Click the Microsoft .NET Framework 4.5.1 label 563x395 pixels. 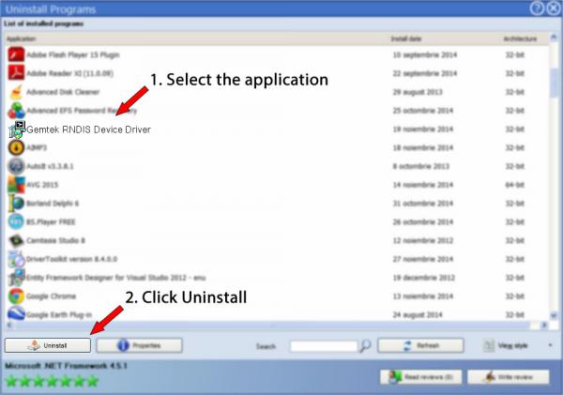(x=66, y=366)
